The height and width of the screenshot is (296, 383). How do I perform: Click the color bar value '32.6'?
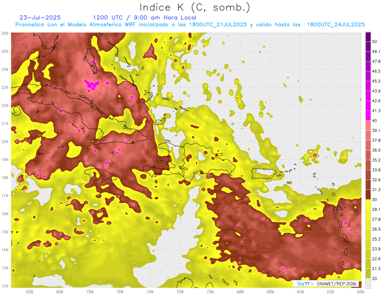click(x=376, y=180)
